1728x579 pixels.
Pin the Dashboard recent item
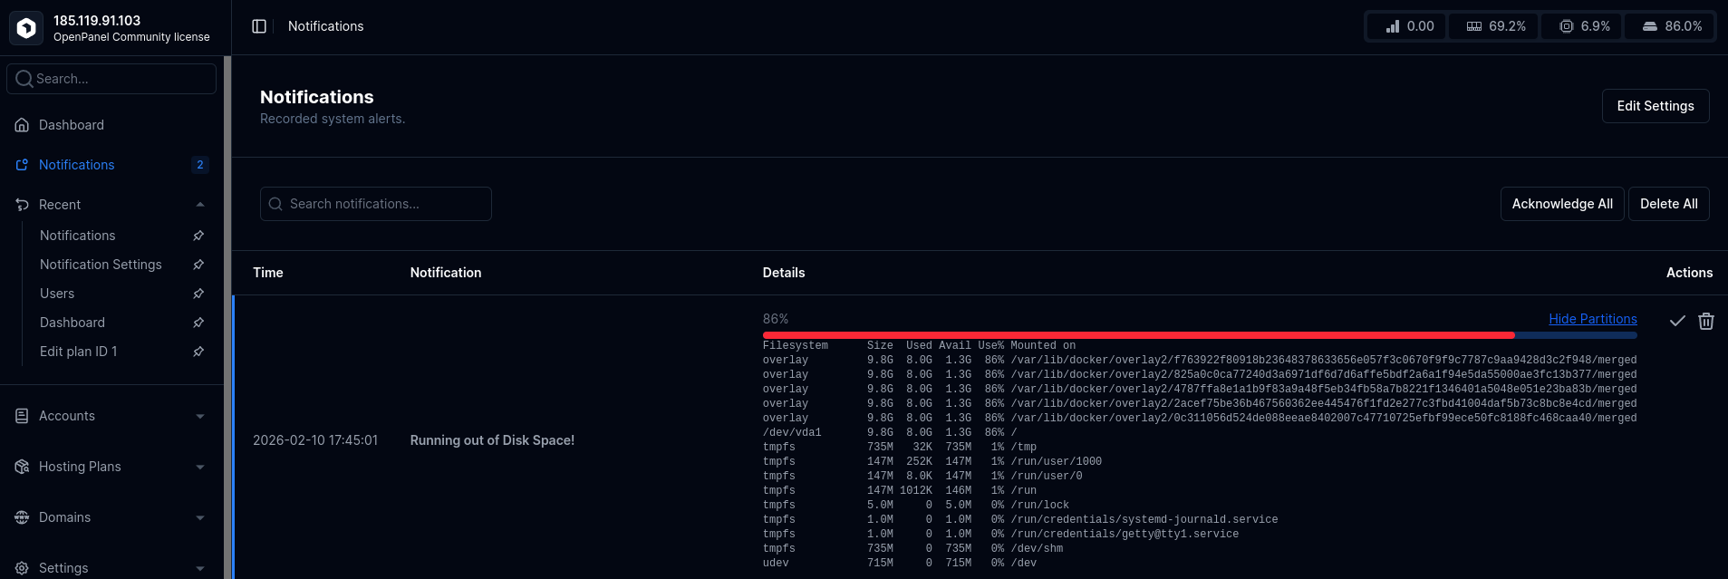198,323
